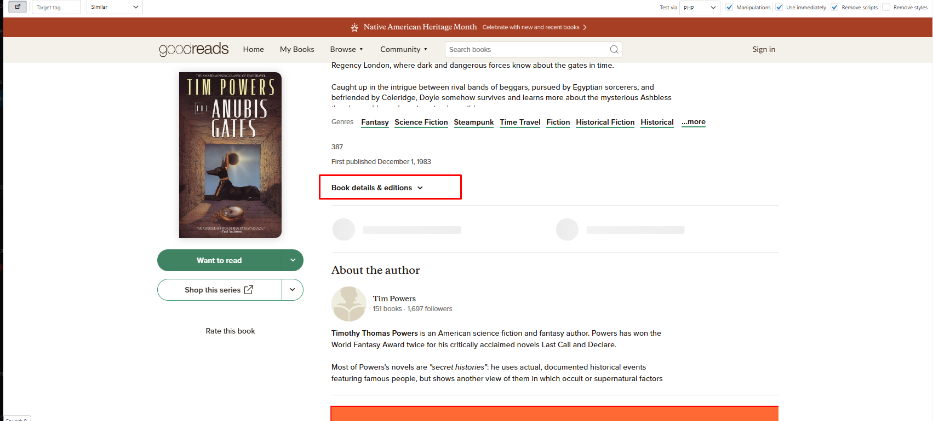933x421 pixels.
Task: Click the First published December 1, 1983 text
Action: coord(381,162)
